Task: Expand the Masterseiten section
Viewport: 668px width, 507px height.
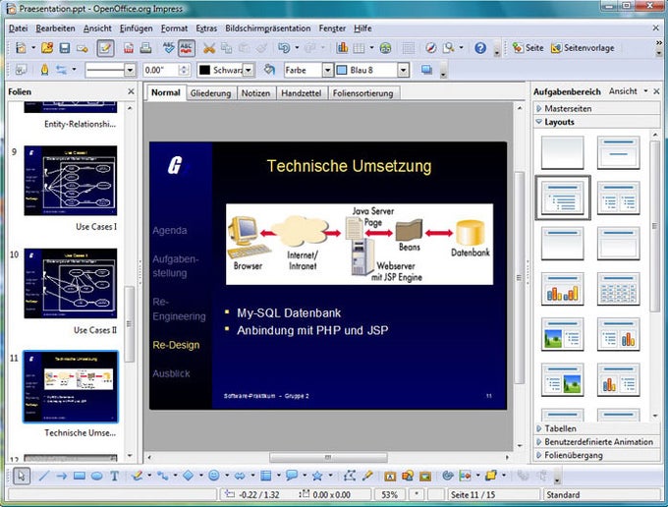Action: (596, 109)
